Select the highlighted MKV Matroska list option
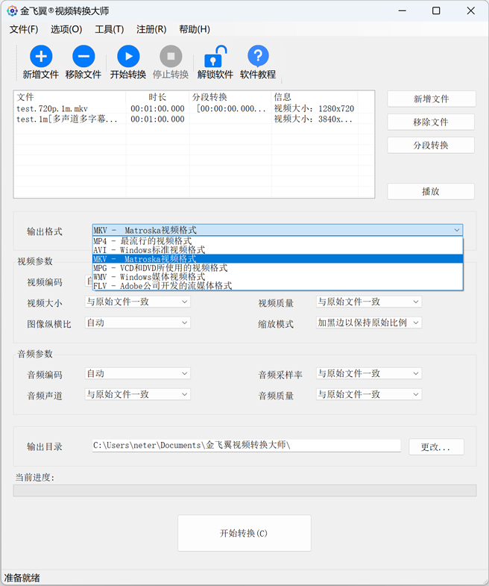This screenshot has height=586, width=489. pyautogui.click(x=278, y=259)
